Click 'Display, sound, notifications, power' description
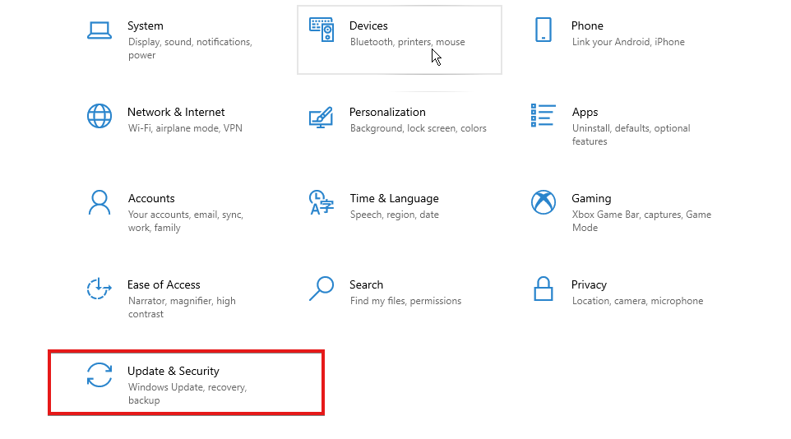The image size is (791, 439). click(x=190, y=49)
